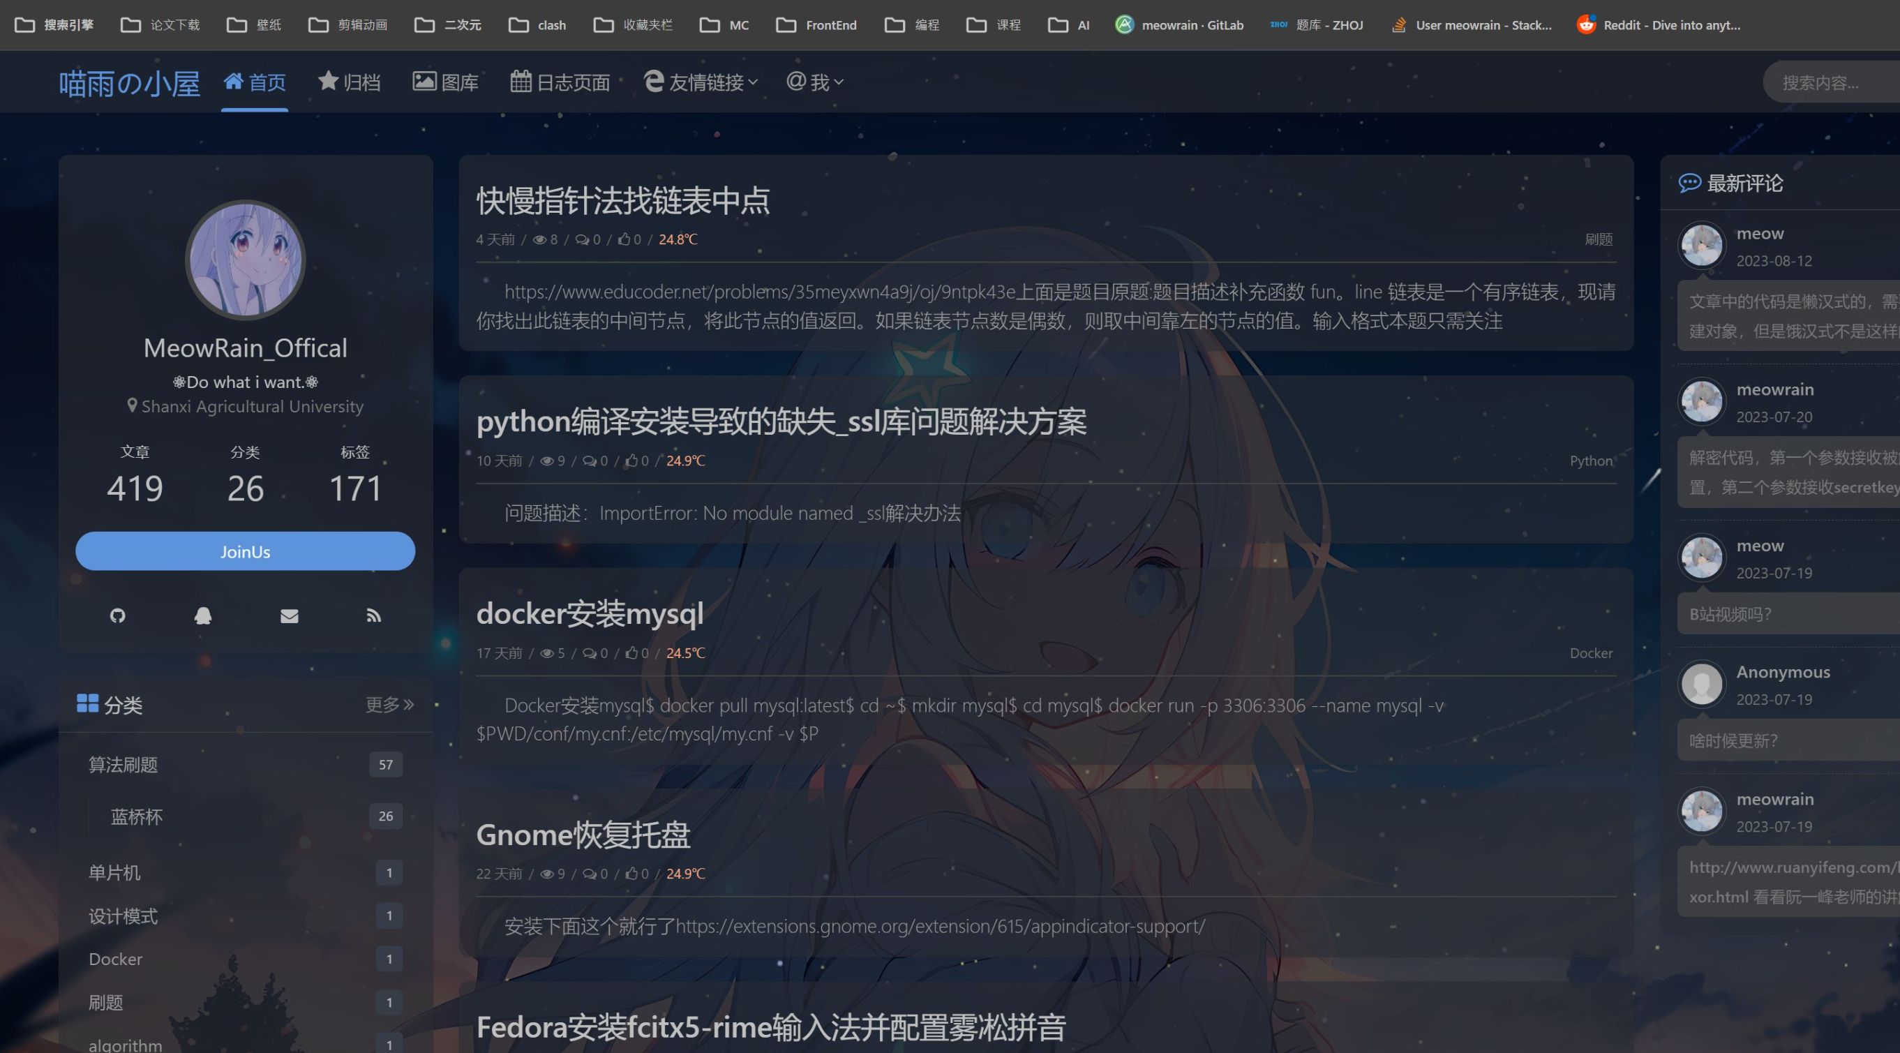Screen dimensions: 1900x1053
Task: Open the 归档 archive page
Action: 350,82
